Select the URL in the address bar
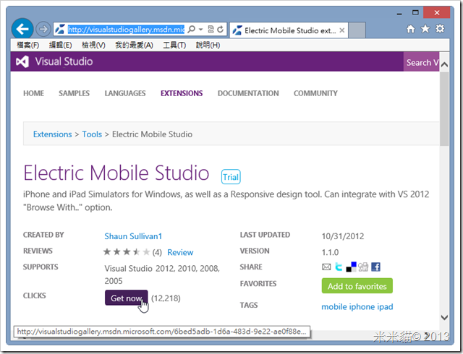Viewport: 463px width, 354px height. 126,29
